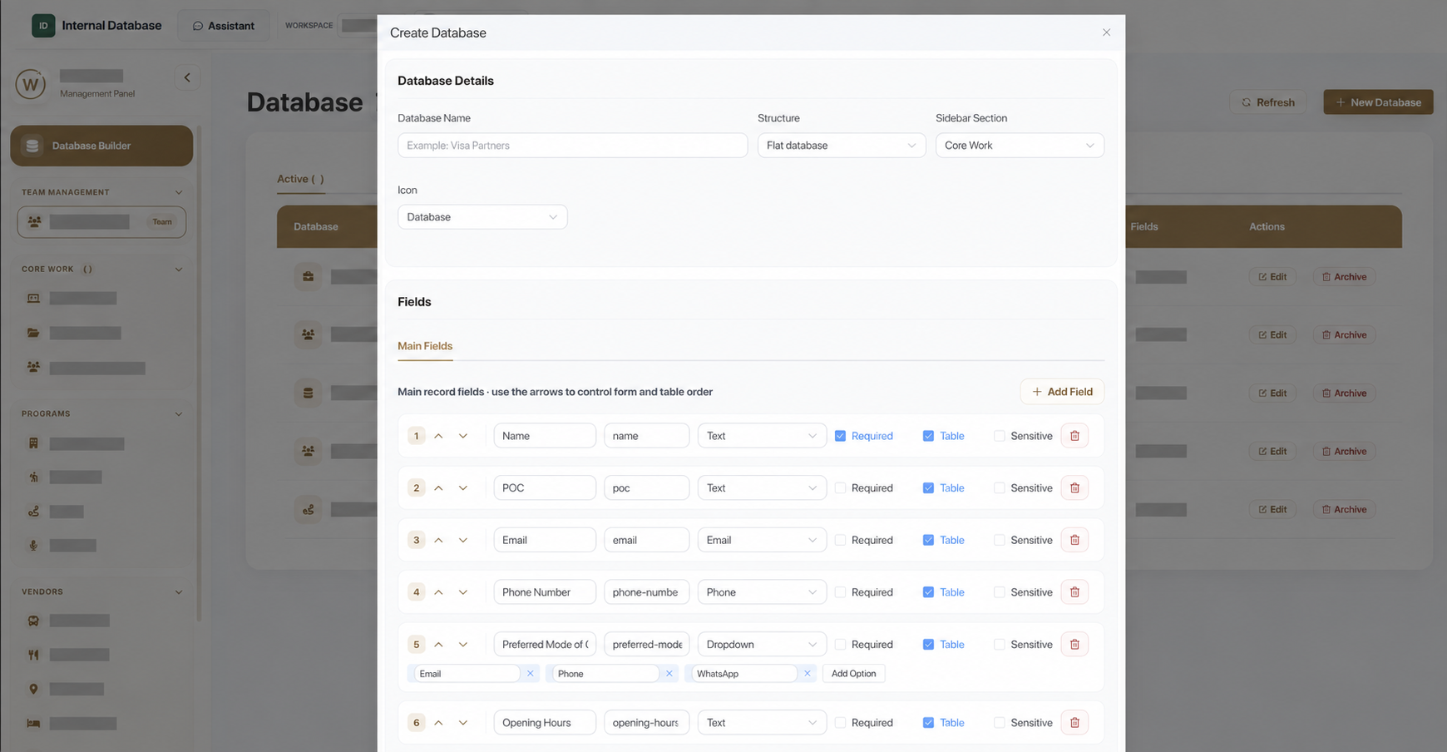Click the Refresh button
The width and height of the screenshot is (1447, 752).
click(1267, 102)
